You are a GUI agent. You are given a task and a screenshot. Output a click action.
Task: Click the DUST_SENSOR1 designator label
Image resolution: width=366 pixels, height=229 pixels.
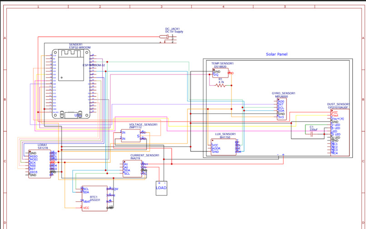click(x=338, y=104)
